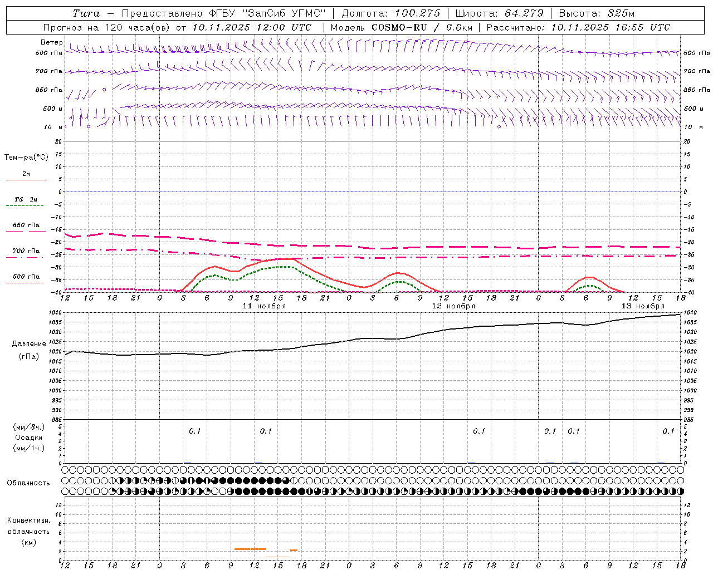Click the Высота: 325м header field
The width and height of the screenshot is (713, 570).
coord(597,13)
